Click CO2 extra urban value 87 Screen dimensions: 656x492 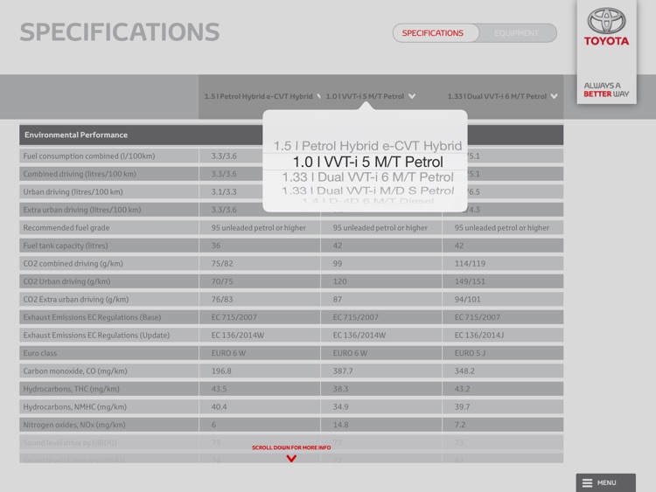point(338,299)
